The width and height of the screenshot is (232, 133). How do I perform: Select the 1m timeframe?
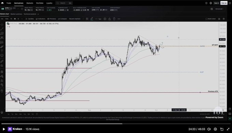[x=2, y=19]
